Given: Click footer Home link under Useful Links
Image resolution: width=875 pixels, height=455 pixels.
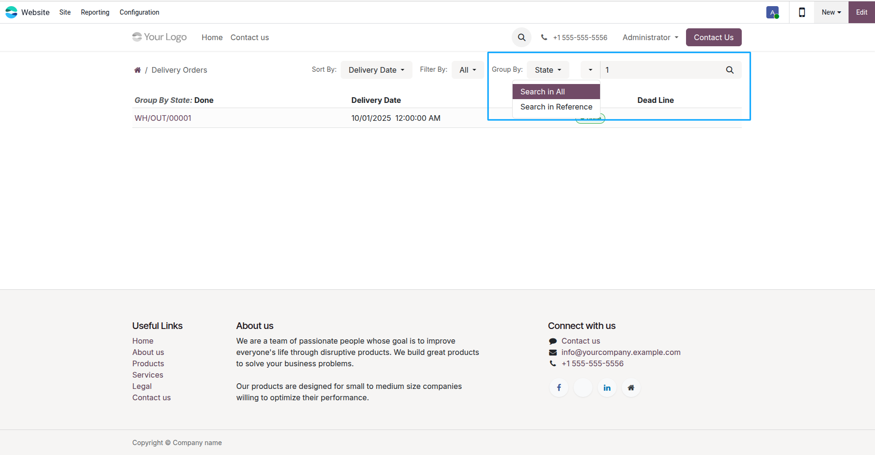Looking at the screenshot, I should pos(143,341).
